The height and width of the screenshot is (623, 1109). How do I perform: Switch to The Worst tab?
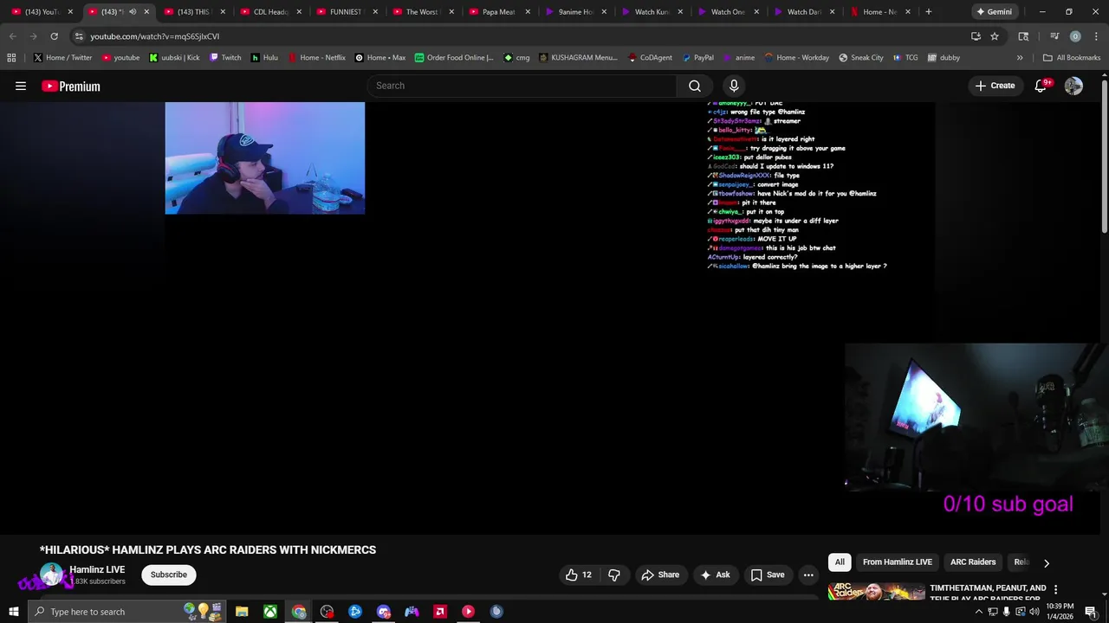coord(424,12)
